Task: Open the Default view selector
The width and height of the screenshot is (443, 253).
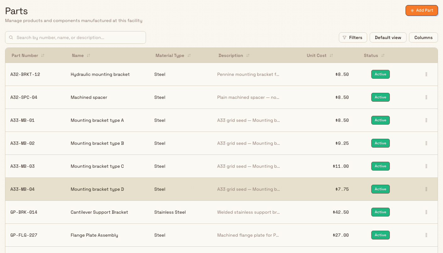Action: click(x=388, y=37)
